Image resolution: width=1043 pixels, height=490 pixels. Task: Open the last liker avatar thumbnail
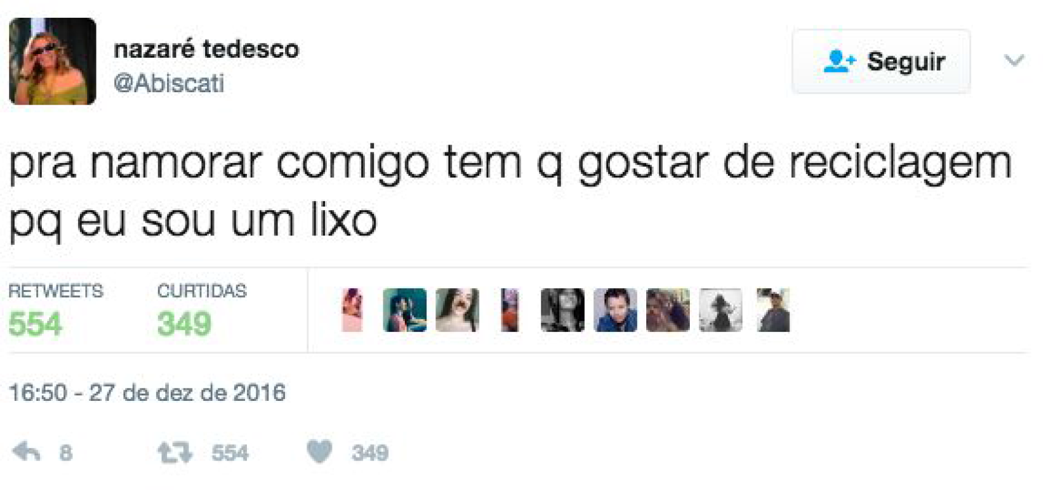773,310
